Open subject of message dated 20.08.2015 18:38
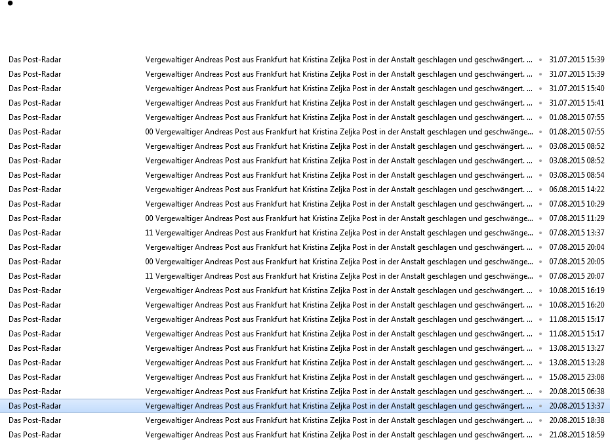This screenshot has width=610, height=442. [339, 420]
